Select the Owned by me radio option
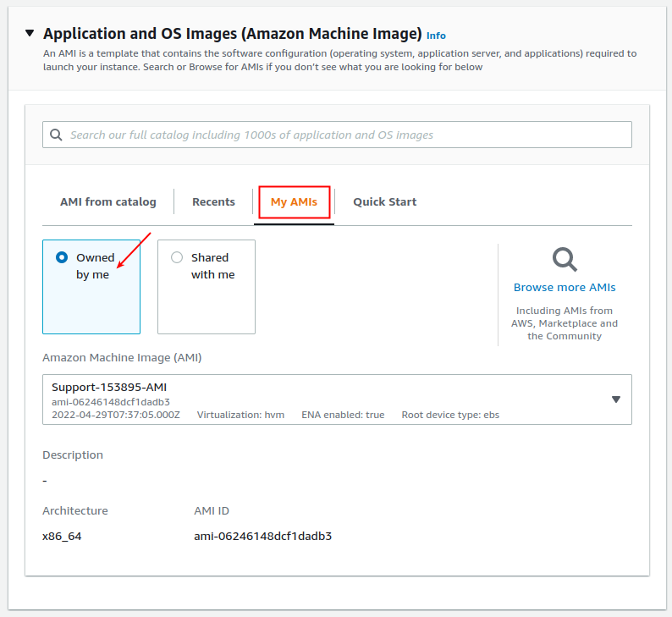Image resolution: width=672 pixels, height=617 pixels. click(62, 257)
